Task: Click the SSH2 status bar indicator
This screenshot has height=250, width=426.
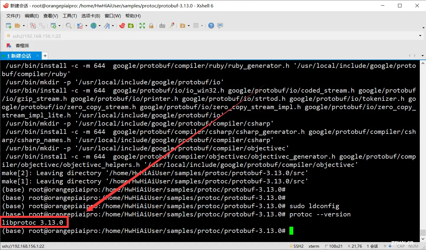Action: click(x=296, y=246)
